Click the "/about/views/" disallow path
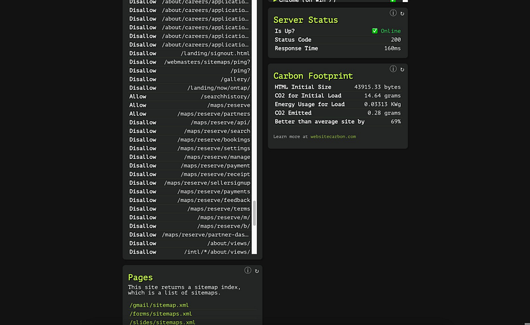 229,243
